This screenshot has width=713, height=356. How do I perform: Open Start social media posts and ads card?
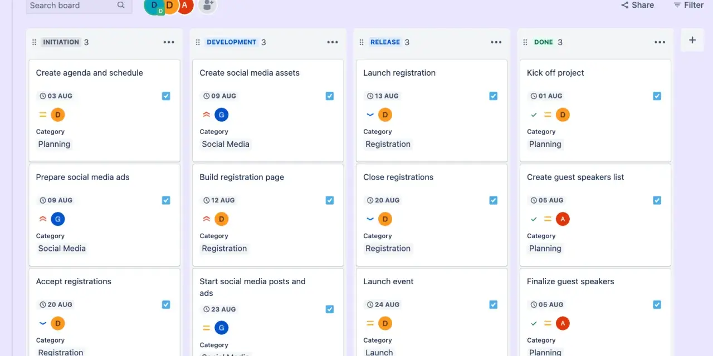click(252, 287)
